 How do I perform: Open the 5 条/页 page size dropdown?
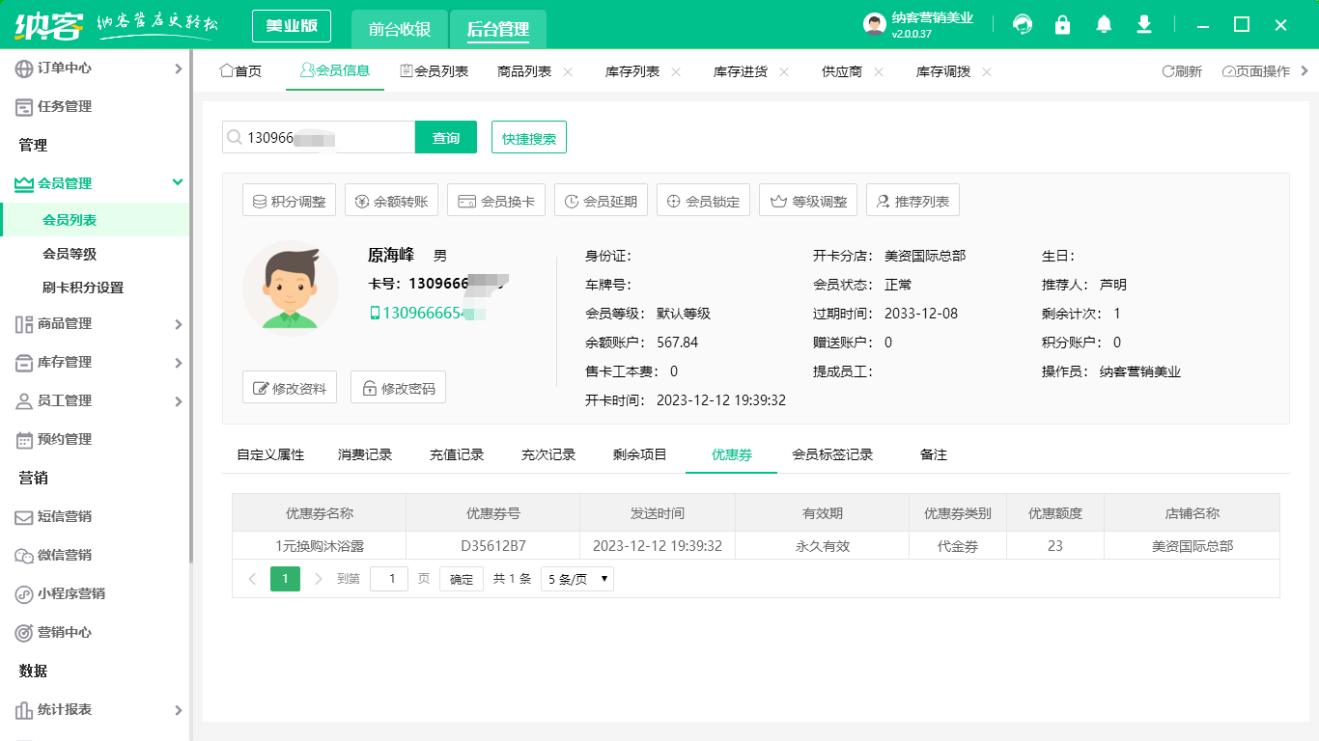point(577,579)
